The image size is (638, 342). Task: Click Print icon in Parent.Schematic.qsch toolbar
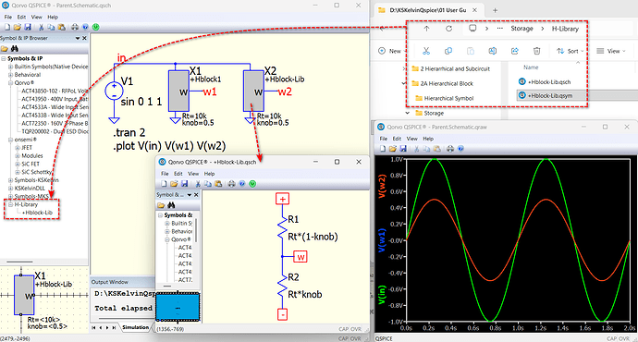[x=75, y=27]
